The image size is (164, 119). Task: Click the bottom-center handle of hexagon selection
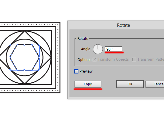(24, 70)
